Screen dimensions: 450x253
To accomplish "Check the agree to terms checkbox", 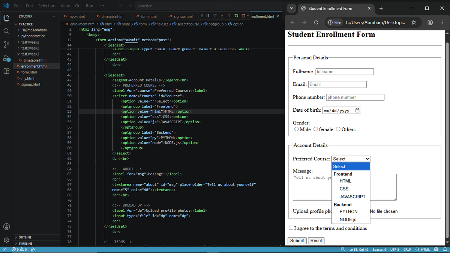I will pyautogui.click(x=291, y=228).
